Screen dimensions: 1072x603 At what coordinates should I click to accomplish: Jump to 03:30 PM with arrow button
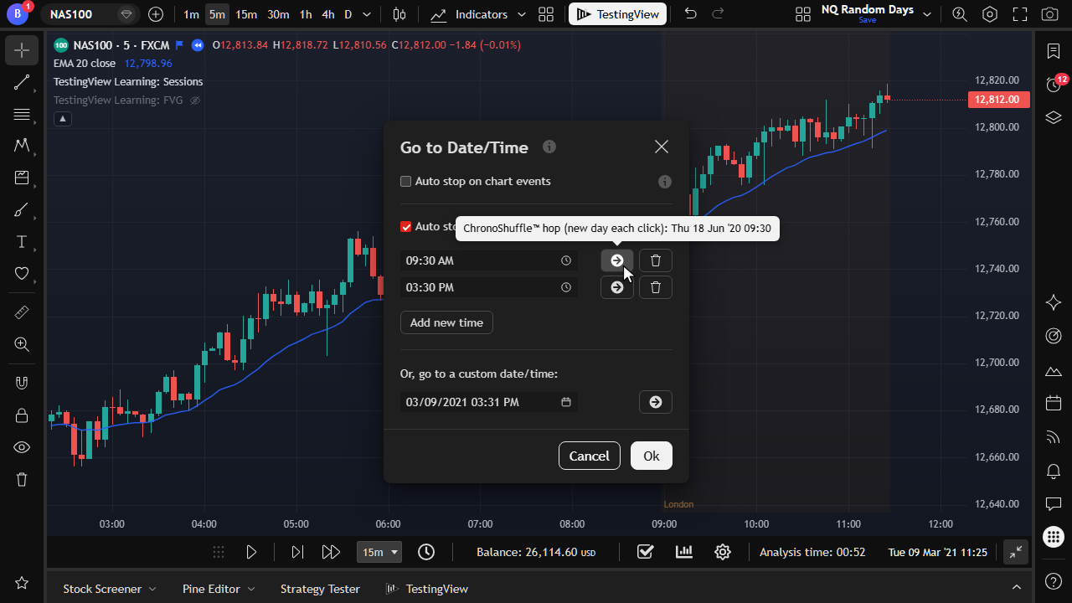click(x=617, y=287)
